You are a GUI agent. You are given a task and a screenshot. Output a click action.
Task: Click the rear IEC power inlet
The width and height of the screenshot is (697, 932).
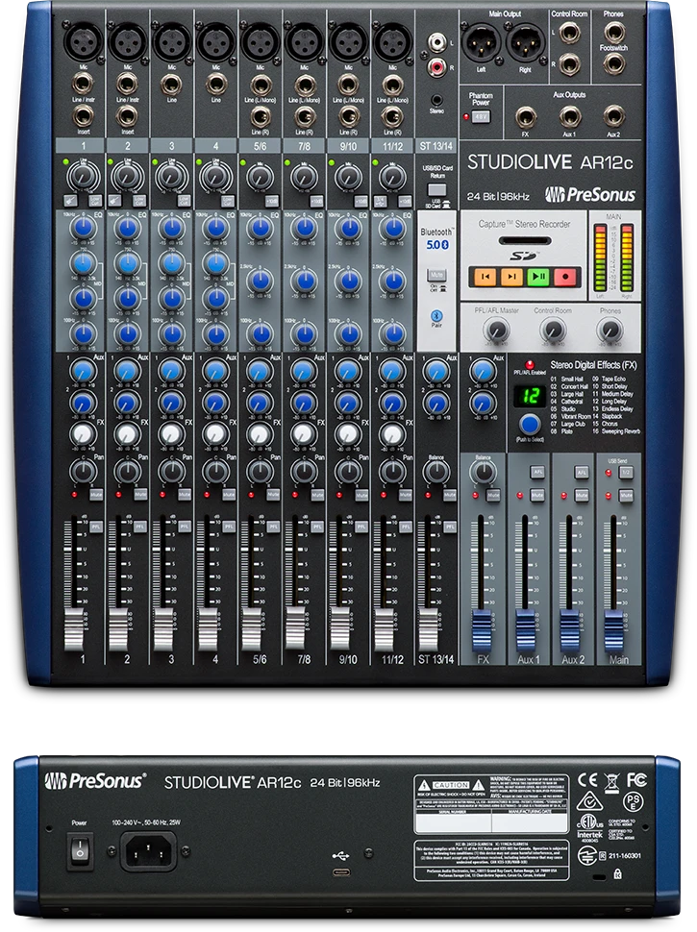149,851
